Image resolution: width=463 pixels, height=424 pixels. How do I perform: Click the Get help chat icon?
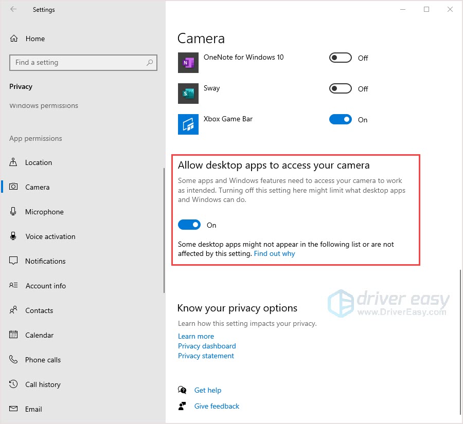[x=182, y=390]
